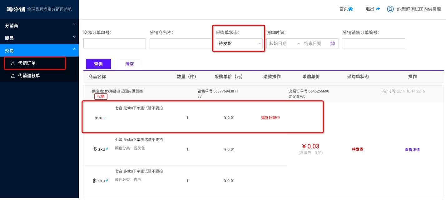This screenshot has height=200, width=446.
Task: Open 查看详情 for the order
Action: pyautogui.click(x=412, y=150)
